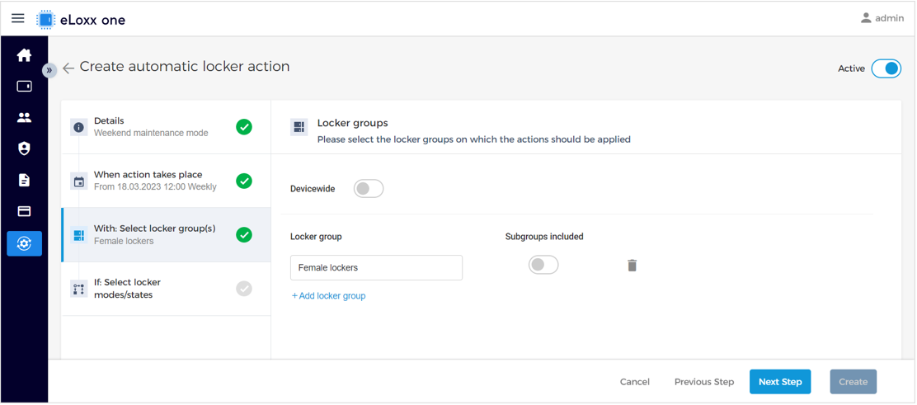Click the locker group step icon
Image resolution: width=917 pixels, height=405 pixels.
click(79, 235)
